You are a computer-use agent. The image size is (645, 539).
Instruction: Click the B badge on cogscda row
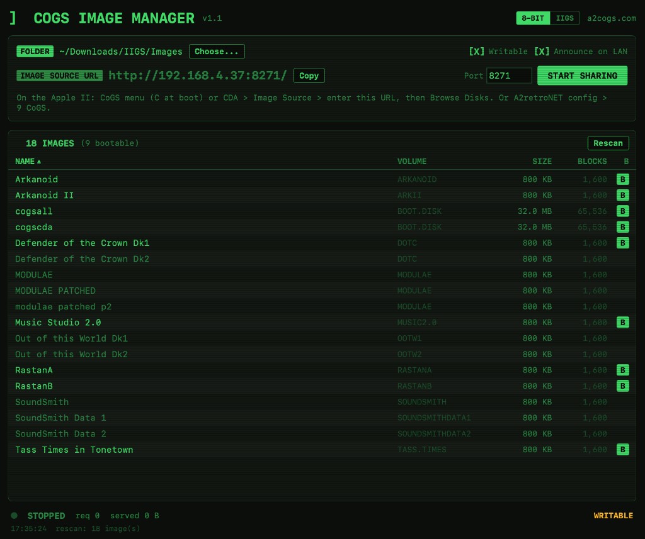click(622, 227)
